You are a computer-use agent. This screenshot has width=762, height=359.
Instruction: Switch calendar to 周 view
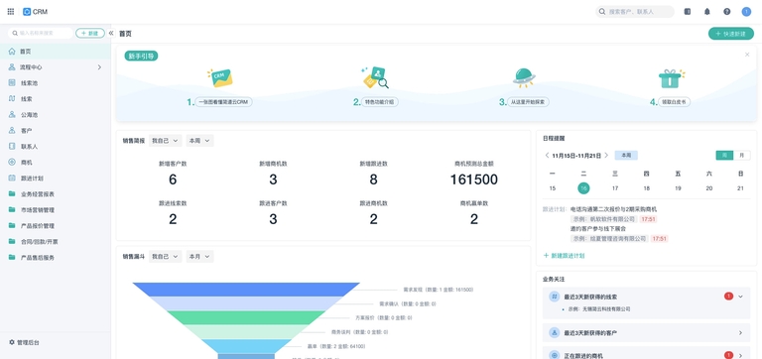pyautogui.click(x=724, y=155)
